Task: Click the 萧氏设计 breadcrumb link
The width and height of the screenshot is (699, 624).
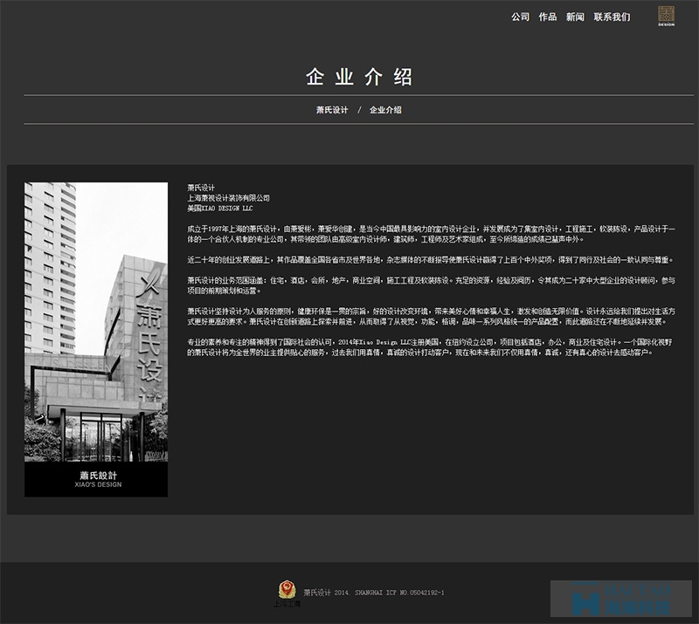Action: pos(332,110)
